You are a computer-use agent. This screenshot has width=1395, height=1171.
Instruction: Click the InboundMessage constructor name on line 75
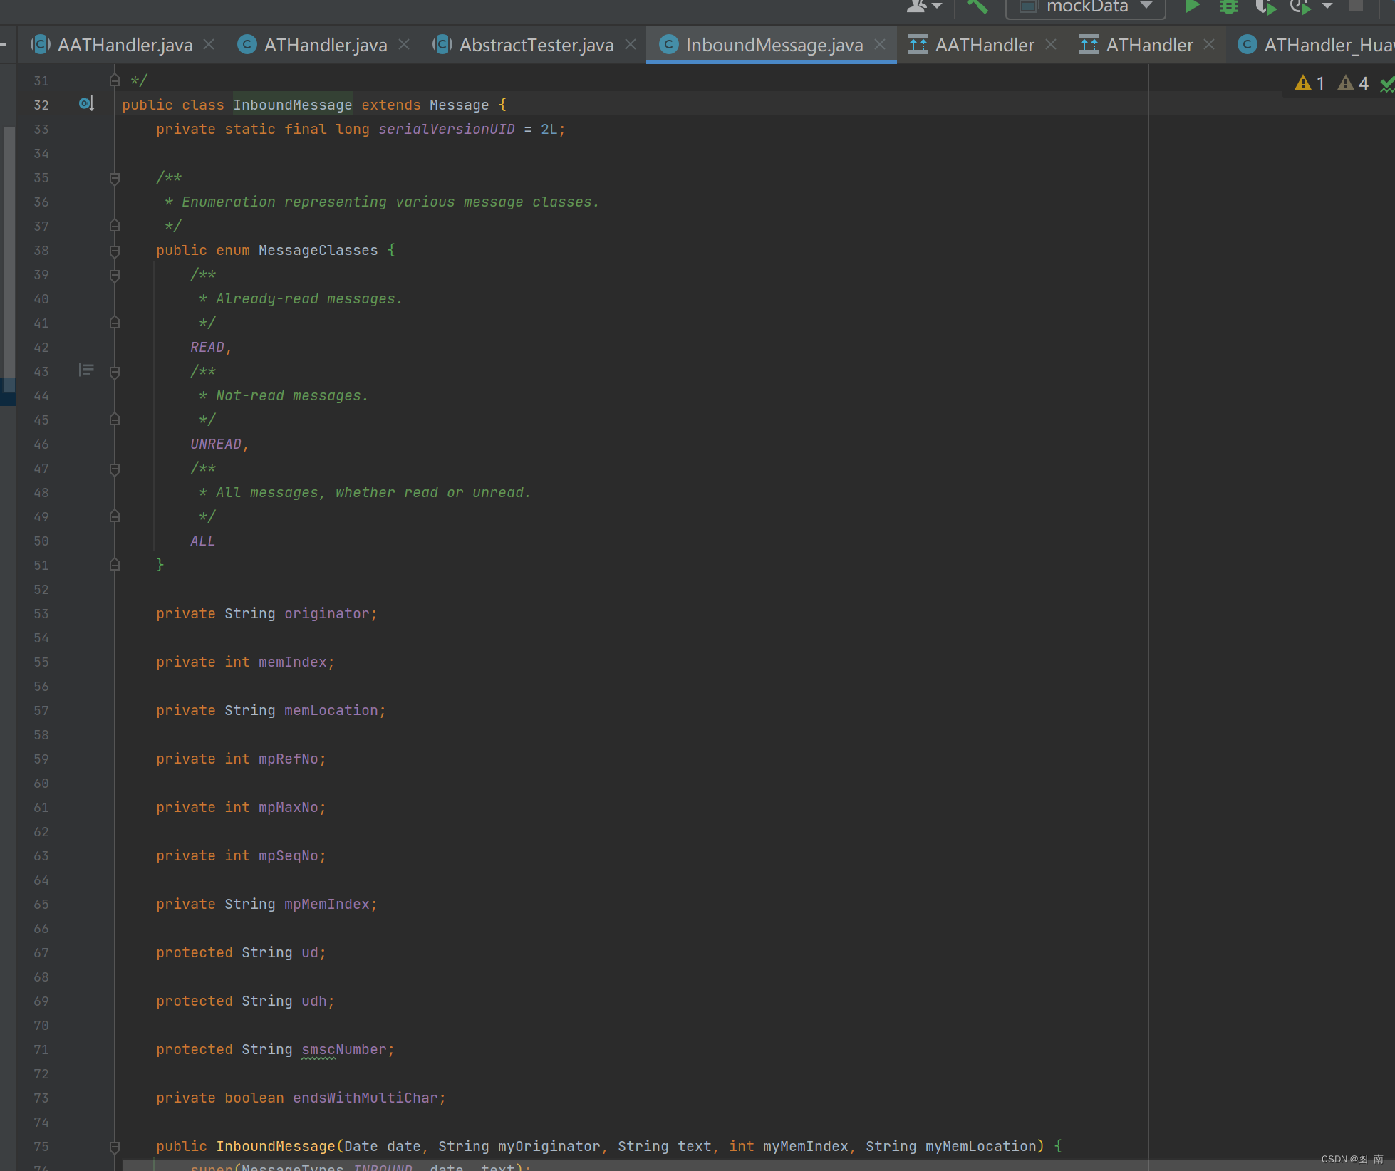coord(276,1146)
